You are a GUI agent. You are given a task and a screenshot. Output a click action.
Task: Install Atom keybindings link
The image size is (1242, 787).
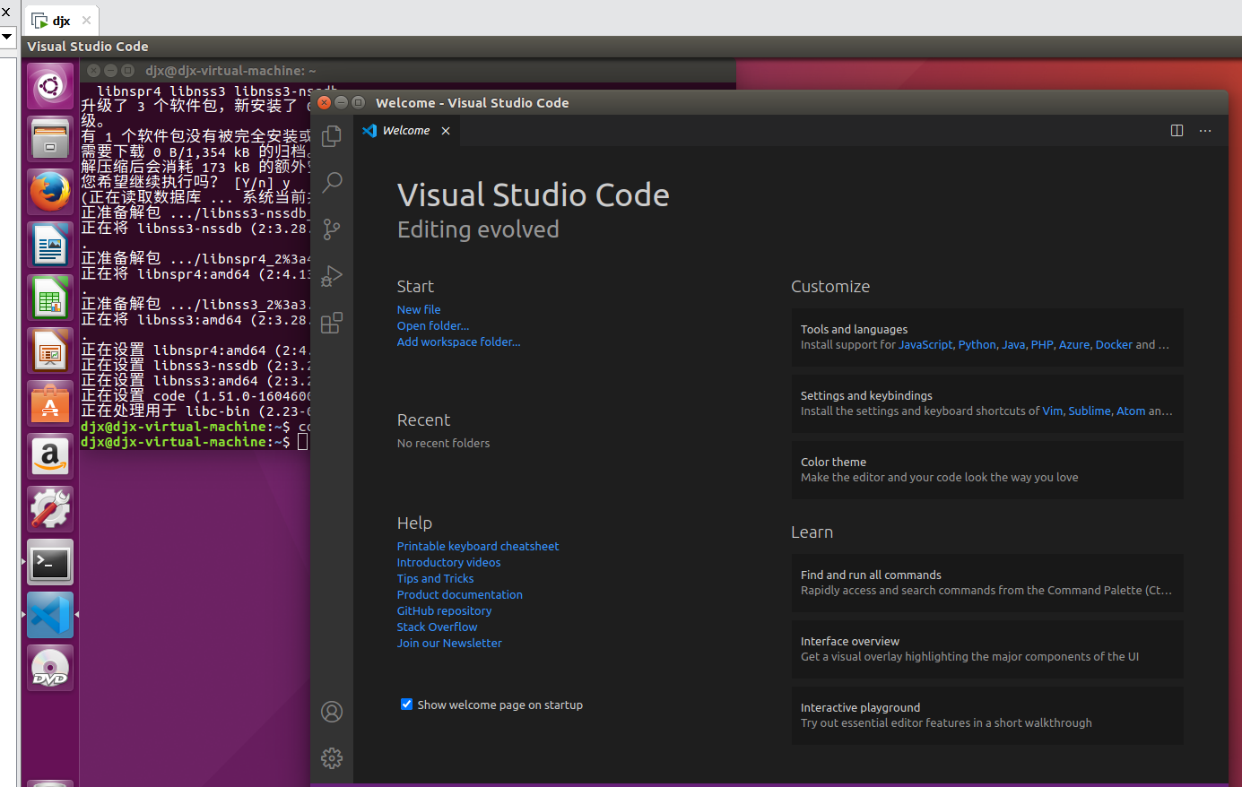[x=1131, y=411]
